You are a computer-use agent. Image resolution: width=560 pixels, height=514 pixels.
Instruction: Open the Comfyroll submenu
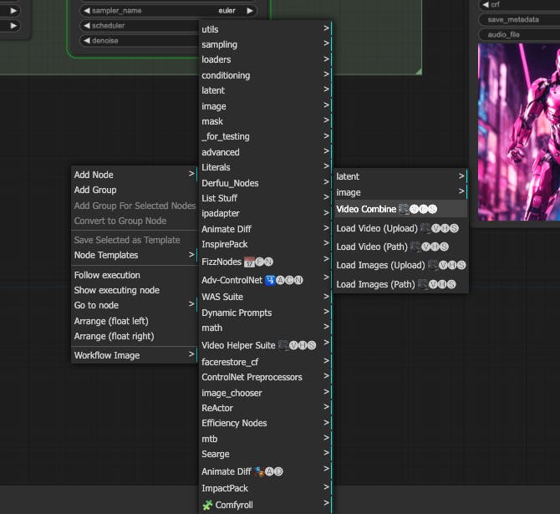pos(265,505)
